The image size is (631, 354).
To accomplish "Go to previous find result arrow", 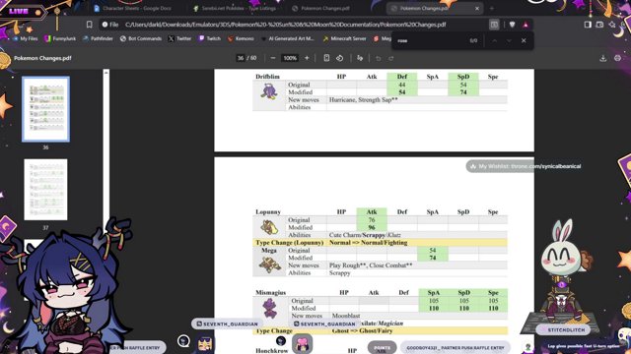I will [x=495, y=40].
